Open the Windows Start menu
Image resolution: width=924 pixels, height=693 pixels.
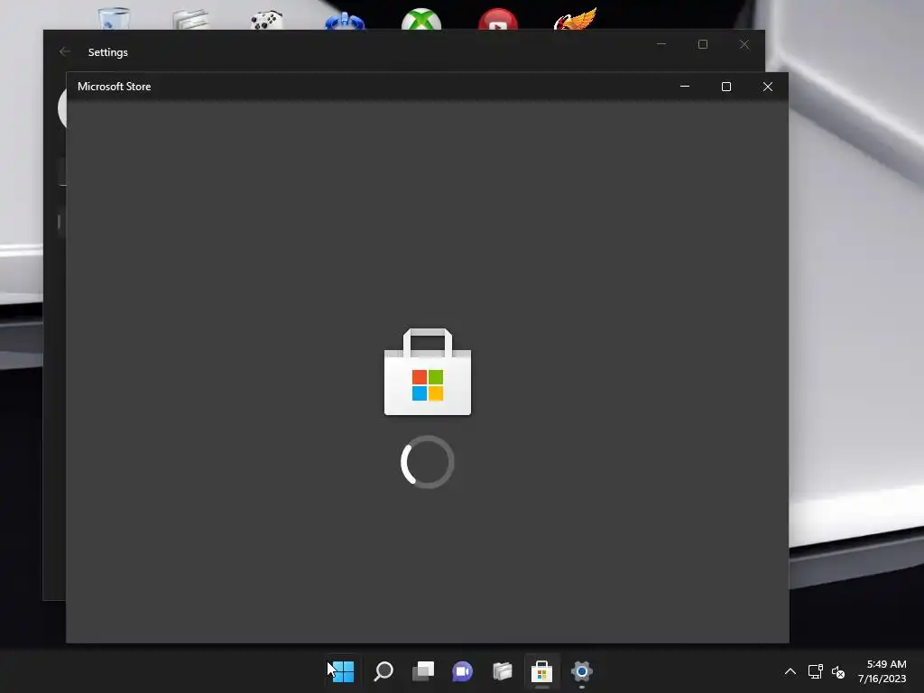pos(343,670)
